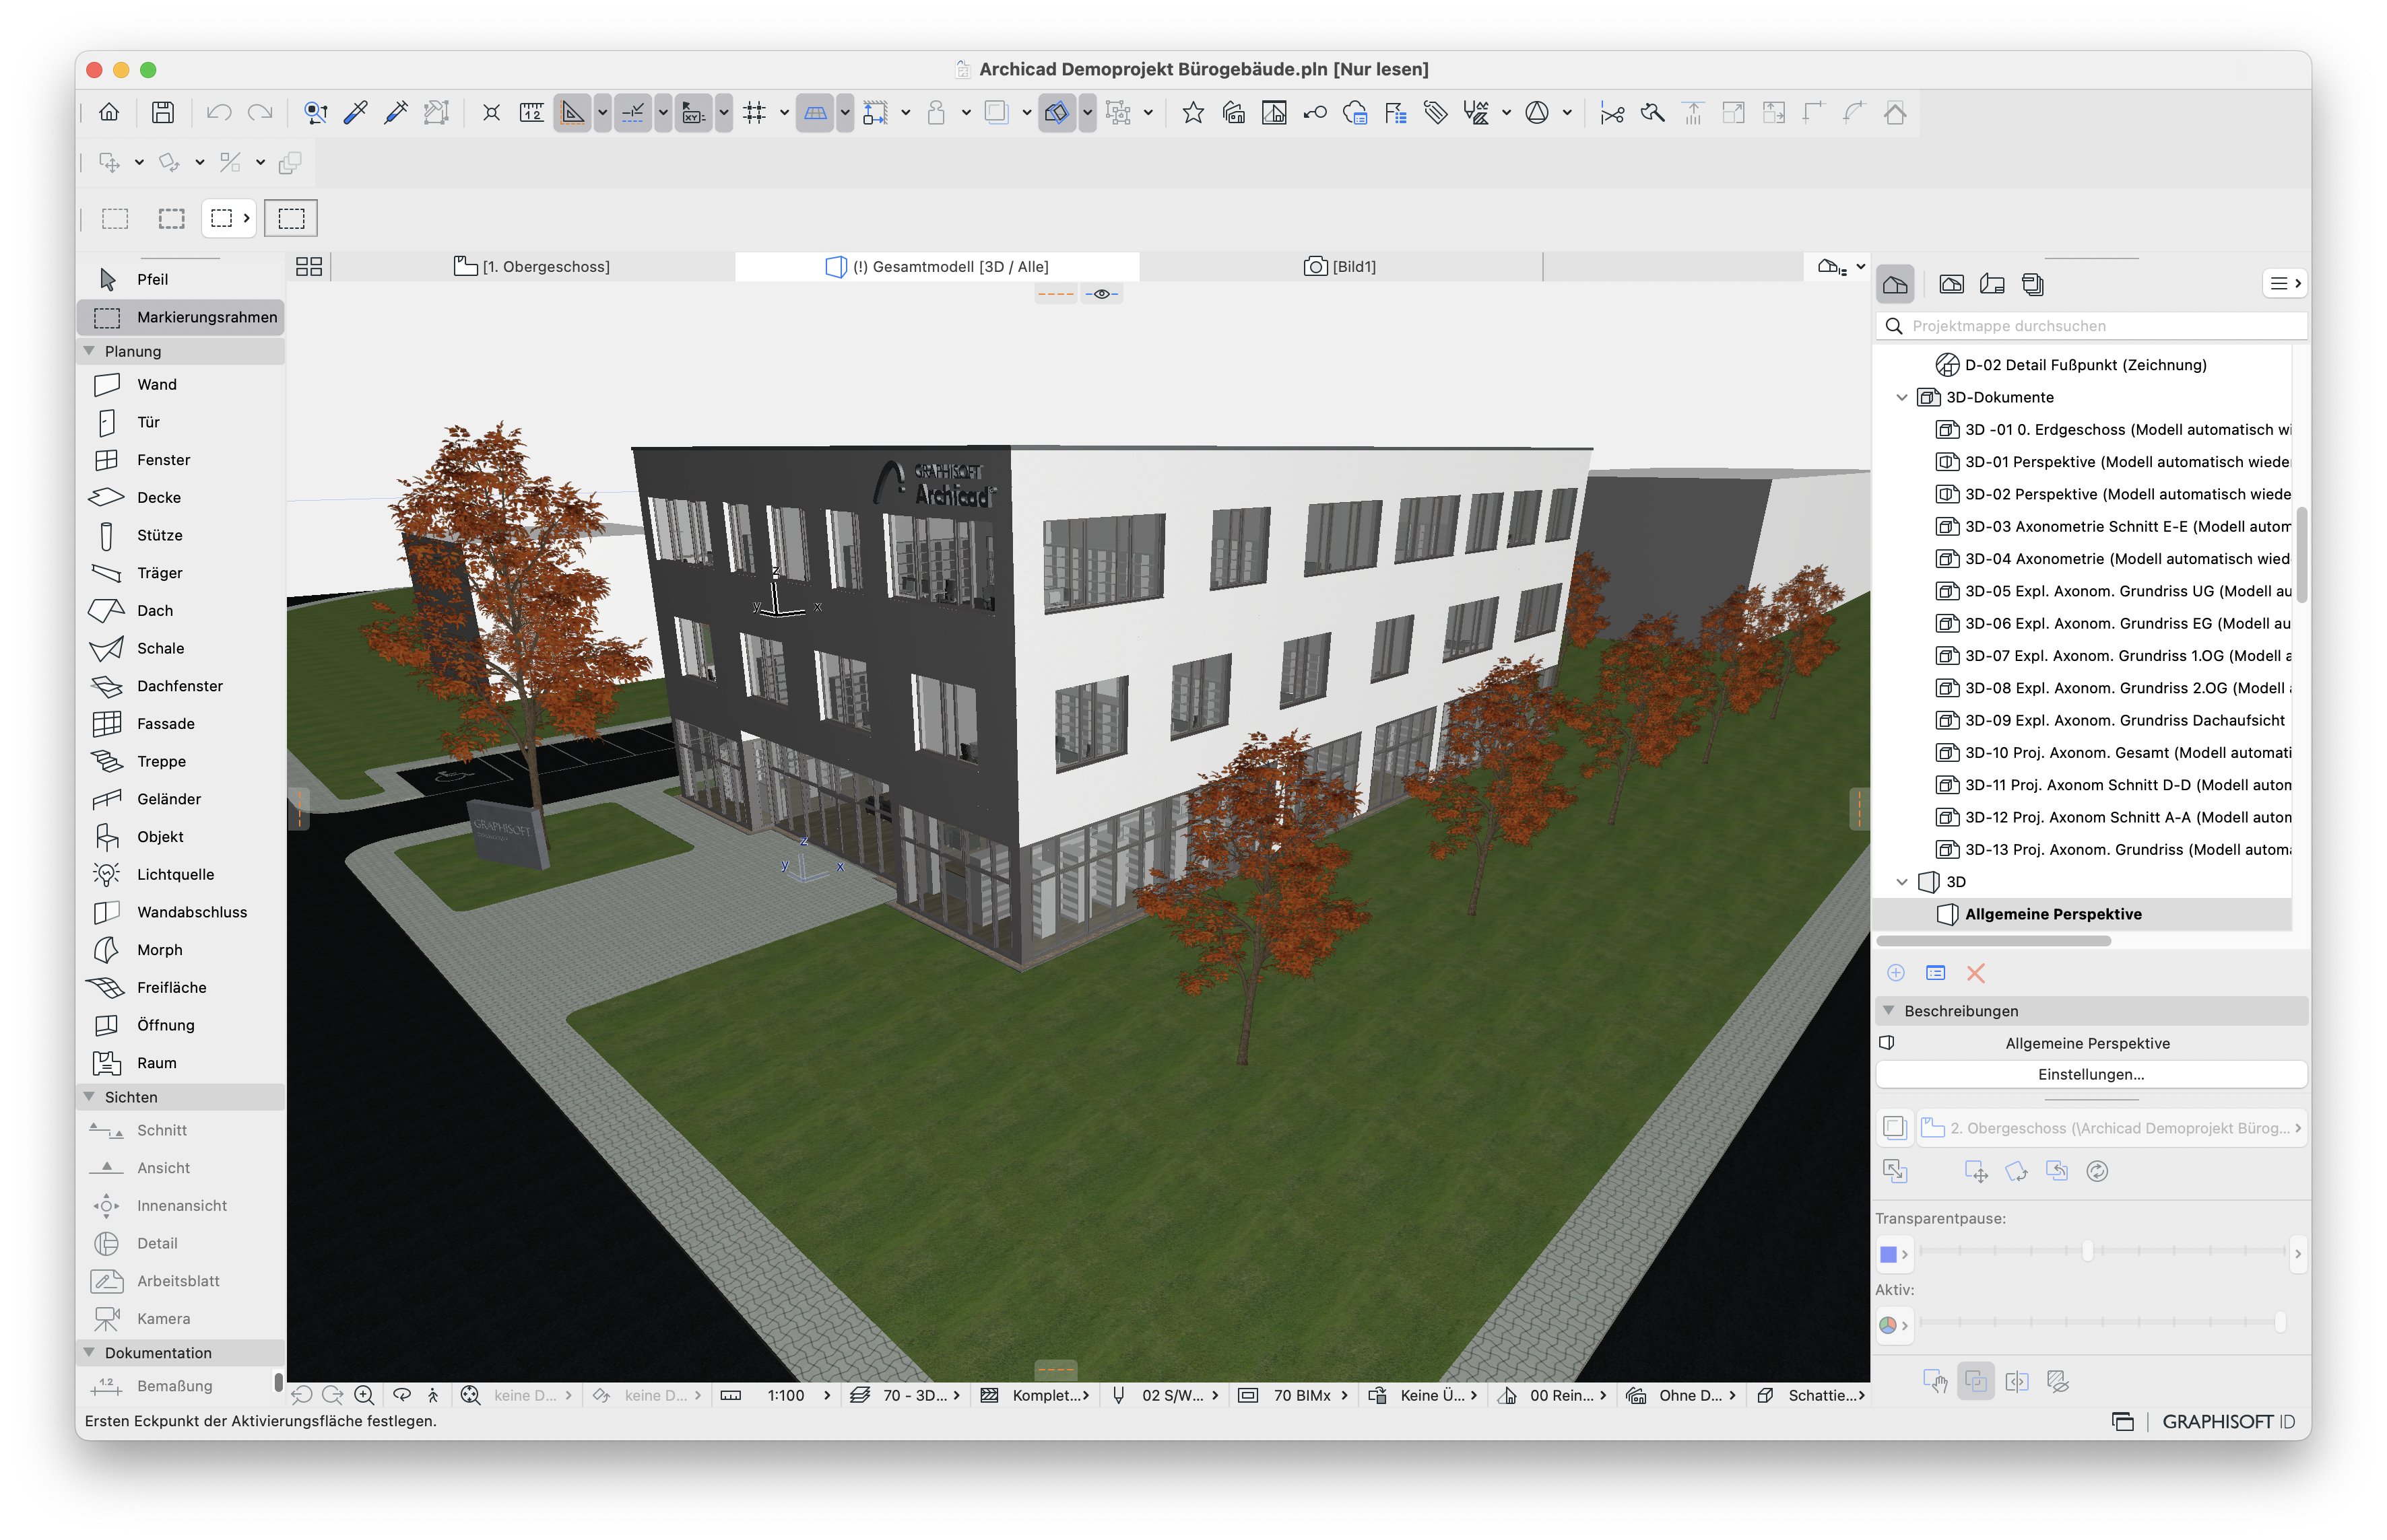Switch to the Gesamtmodell 3D tab
The width and height of the screenshot is (2387, 1540).
pyautogui.click(x=938, y=267)
